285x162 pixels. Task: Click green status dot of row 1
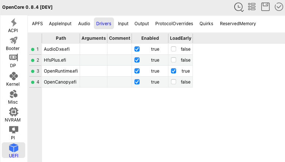click(x=33, y=49)
